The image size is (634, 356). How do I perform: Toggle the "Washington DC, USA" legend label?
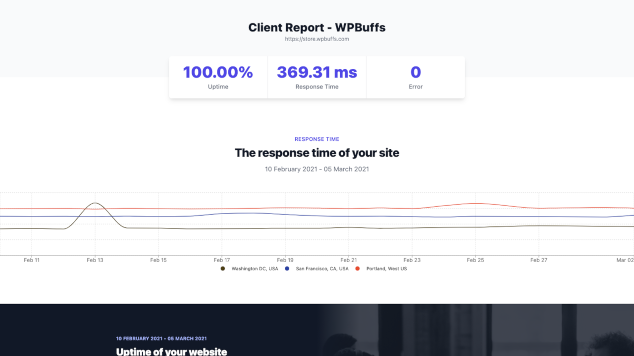(x=255, y=268)
